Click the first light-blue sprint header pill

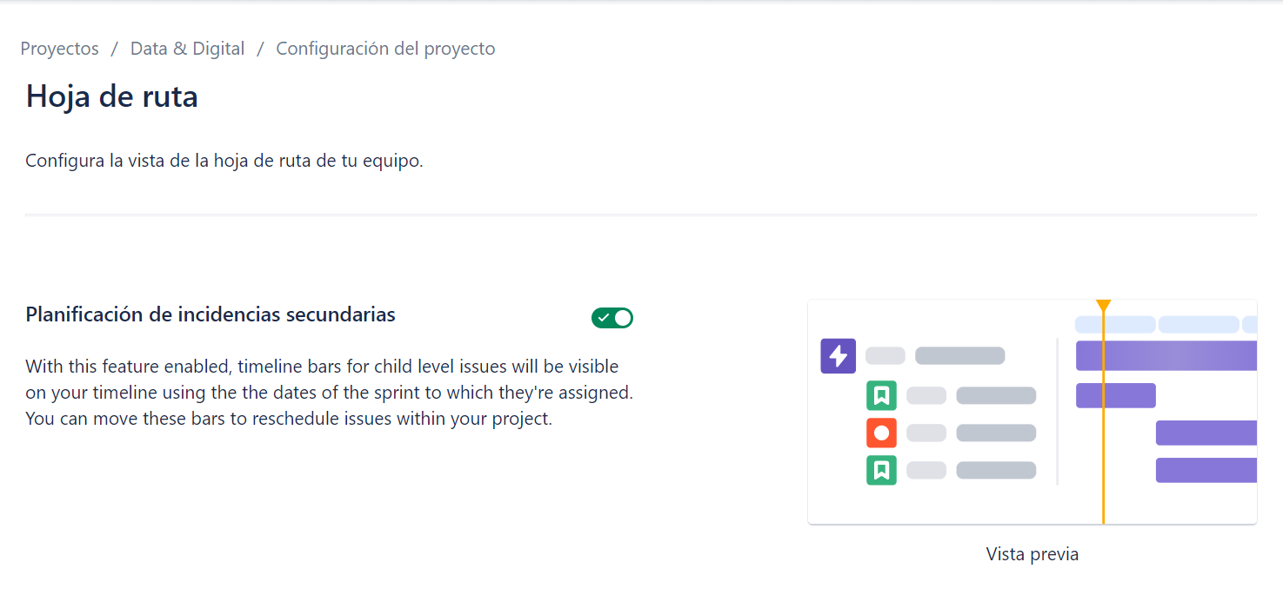[x=1115, y=325]
